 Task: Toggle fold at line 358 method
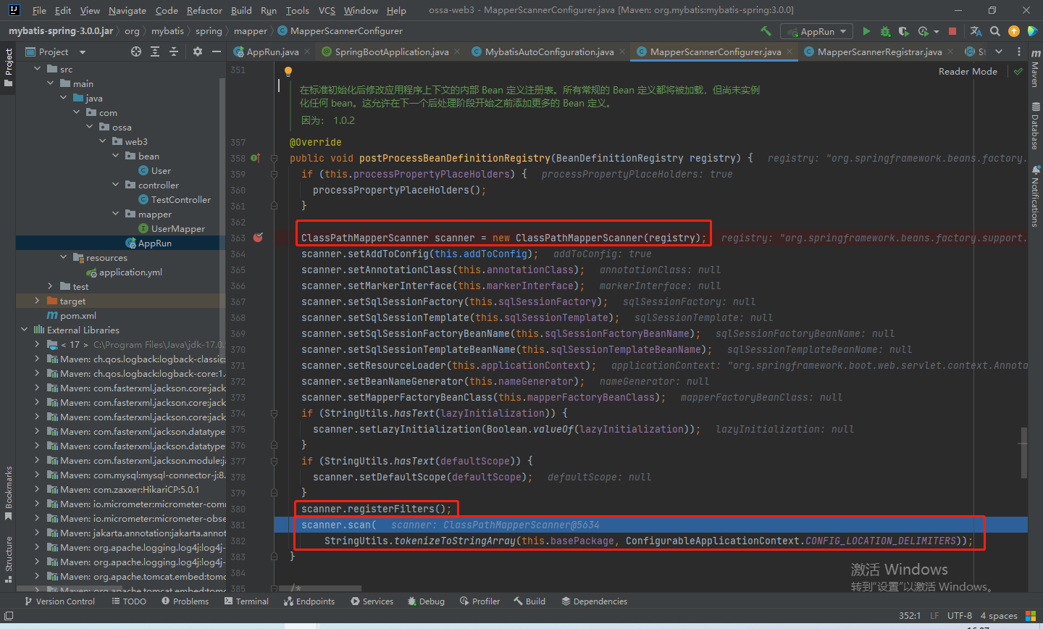(x=274, y=158)
